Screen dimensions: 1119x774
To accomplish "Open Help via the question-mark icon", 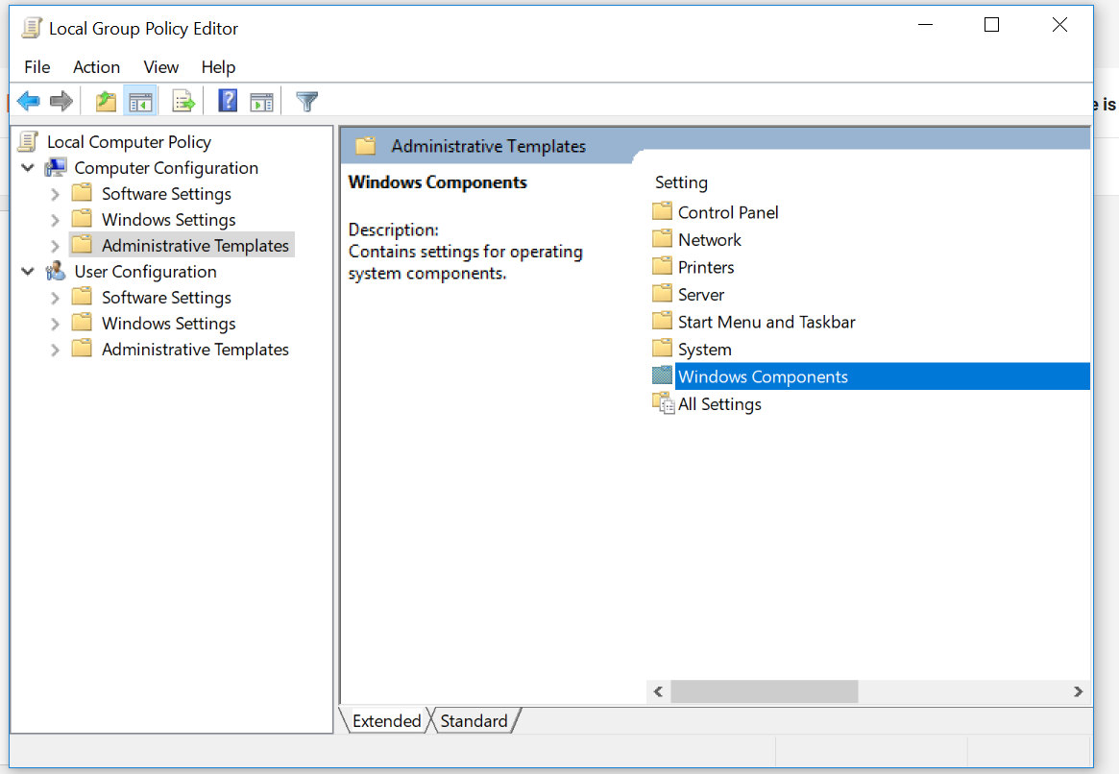I will coord(228,101).
